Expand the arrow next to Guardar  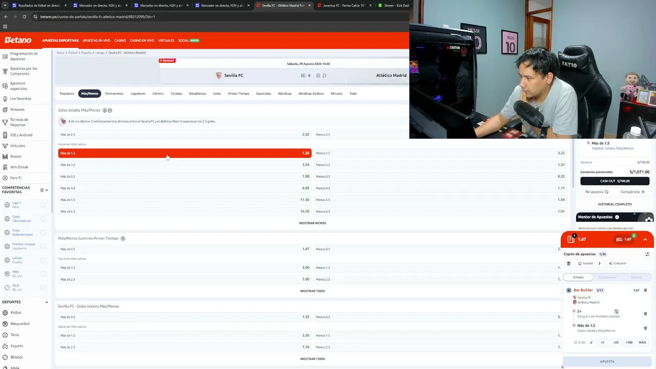pos(600,263)
